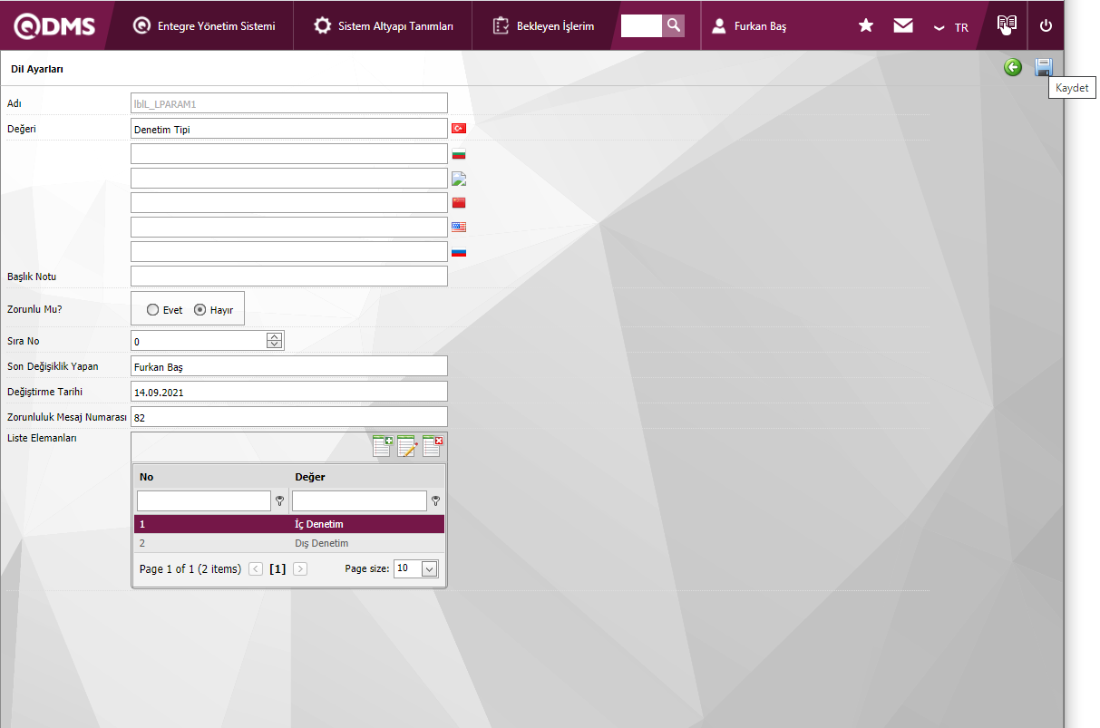
Task: Click the Page size value field
Action: 408,569
